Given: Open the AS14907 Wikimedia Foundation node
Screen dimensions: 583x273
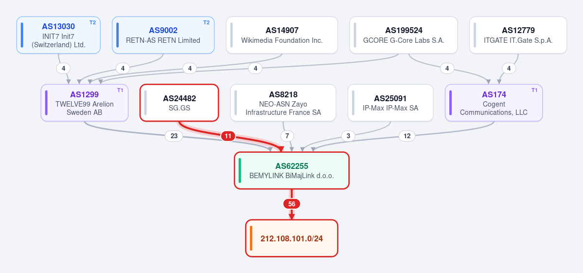Looking at the screenshot, I should click(x=282, y=35).
